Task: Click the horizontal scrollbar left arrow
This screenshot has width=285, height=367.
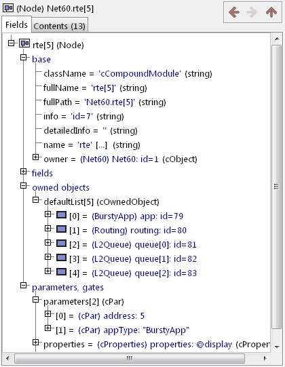Action: coord(7,358)
